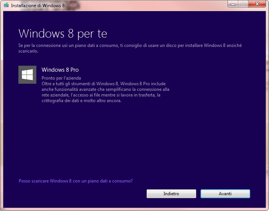Click the 'Pronto per l'azienda' tagline

(61, 78)
